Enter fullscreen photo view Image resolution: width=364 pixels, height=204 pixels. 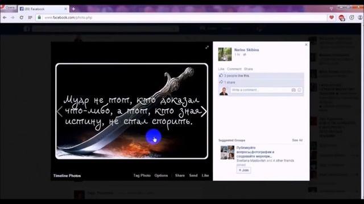207,47
